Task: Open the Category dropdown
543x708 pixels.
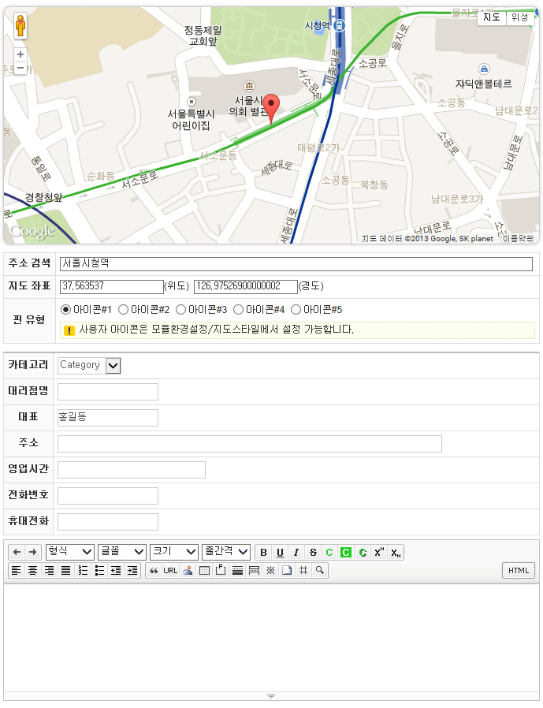Action: point(89,365)
